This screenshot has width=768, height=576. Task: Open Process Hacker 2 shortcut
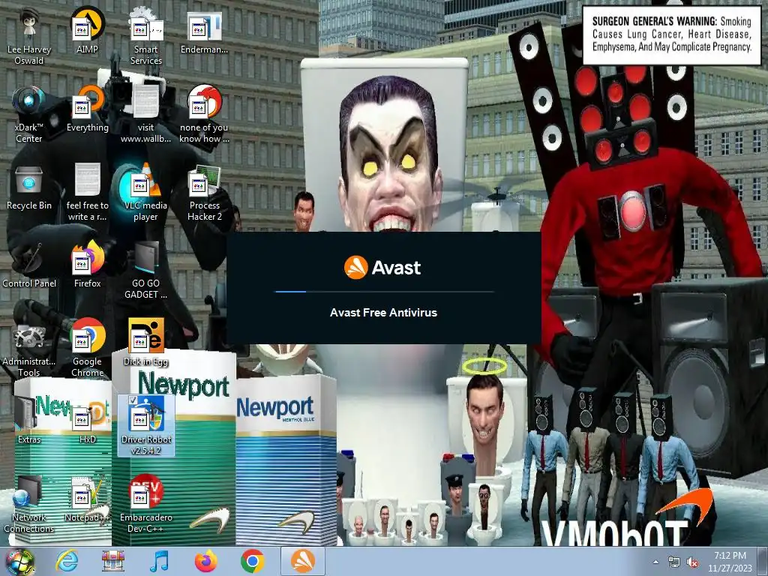tap(204, 193)
